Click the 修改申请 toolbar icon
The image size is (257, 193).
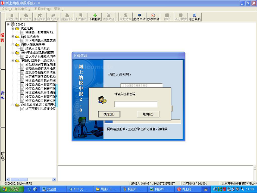(153, 17)
